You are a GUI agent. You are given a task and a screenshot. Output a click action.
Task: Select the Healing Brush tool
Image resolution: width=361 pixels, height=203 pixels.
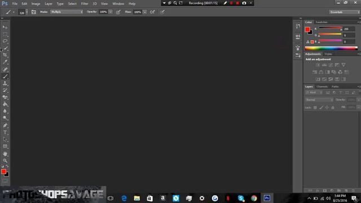click(5, 69)
